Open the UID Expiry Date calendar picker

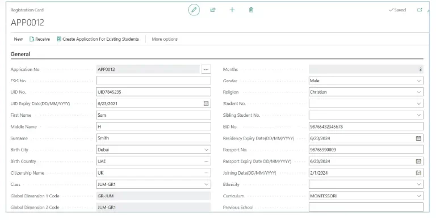[x=206, y=104]
